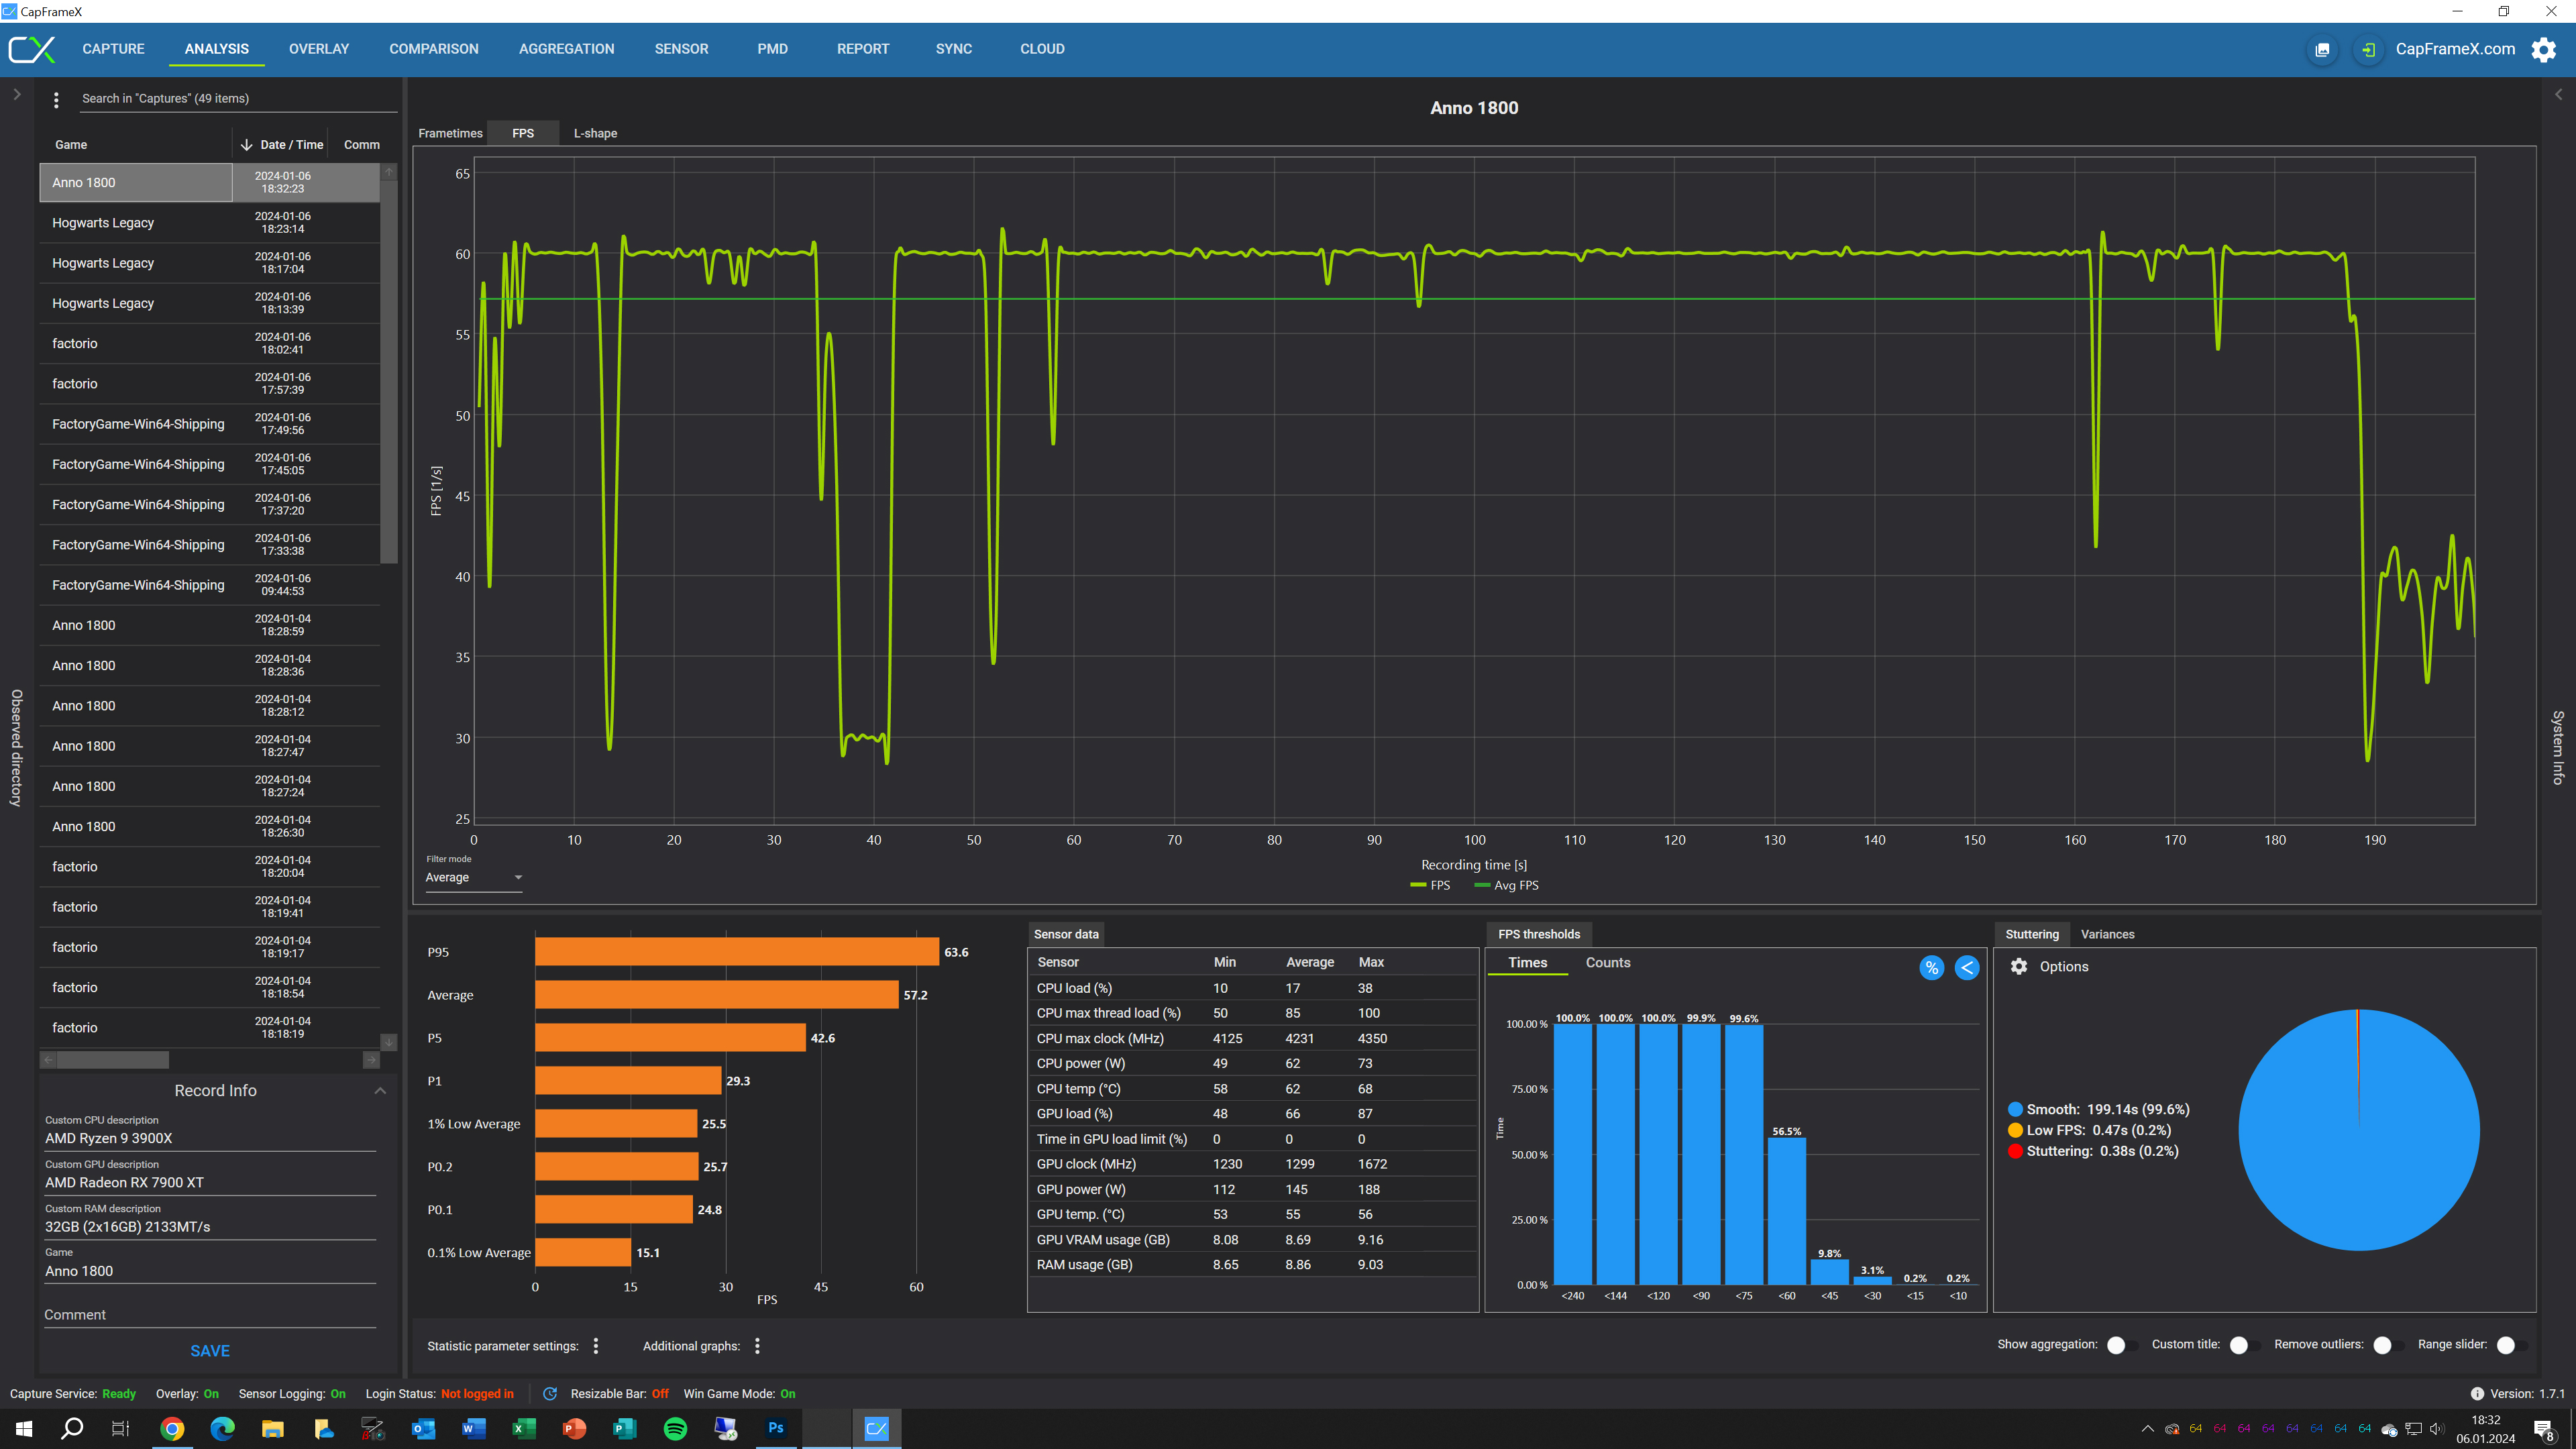2576x1449 pixels.
Task: Open Spotify from the Windows taskbar
Action: pyautogui.click(x=675, y=1428)
